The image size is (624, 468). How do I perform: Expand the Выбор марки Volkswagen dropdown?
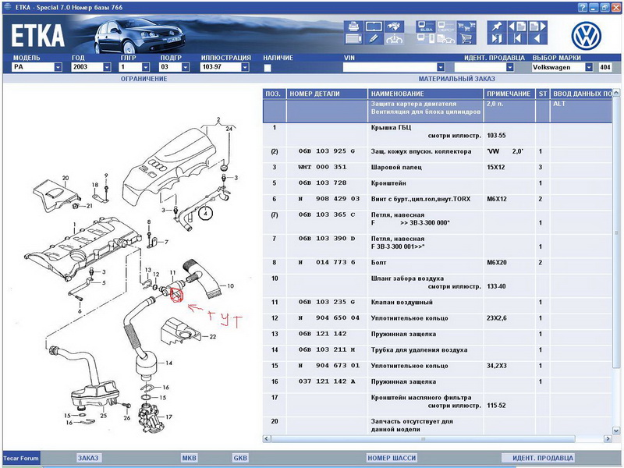pyautogui.click(x=589, y=67)
